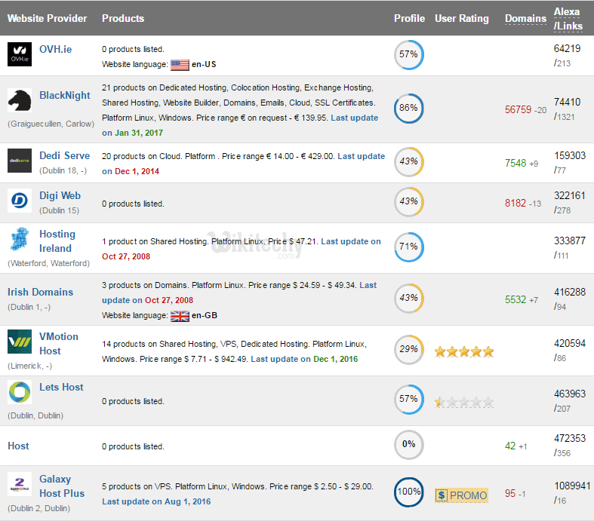Image resolution: width=594 pixels, height=521 pixels.
Task: Select the Galaxy Host Plus logo
Action: [x=19, y=483]
